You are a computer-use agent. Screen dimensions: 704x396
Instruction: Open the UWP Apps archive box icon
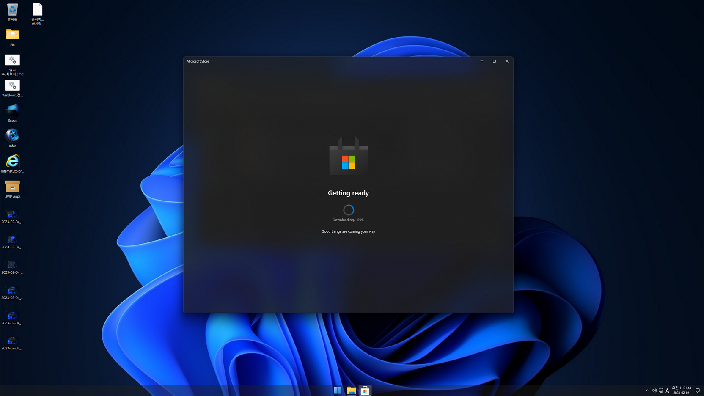pyautogui.click(x=12, y=189)
